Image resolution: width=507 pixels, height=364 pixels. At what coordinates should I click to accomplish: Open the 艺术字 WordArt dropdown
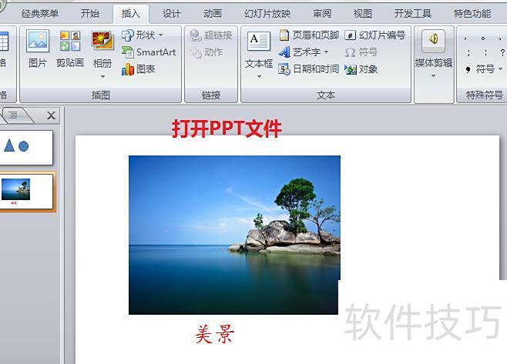click(304, 52)
